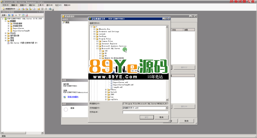Open the toolbar options overflow arrow
Viewport: 257px width, 138px height.
coord(53,9)
